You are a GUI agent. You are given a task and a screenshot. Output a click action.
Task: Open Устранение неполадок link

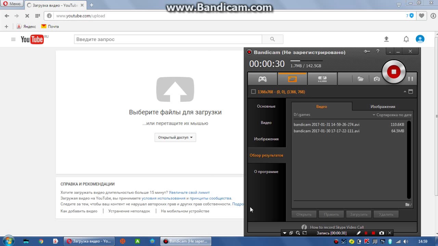click(x=129, y=211)
